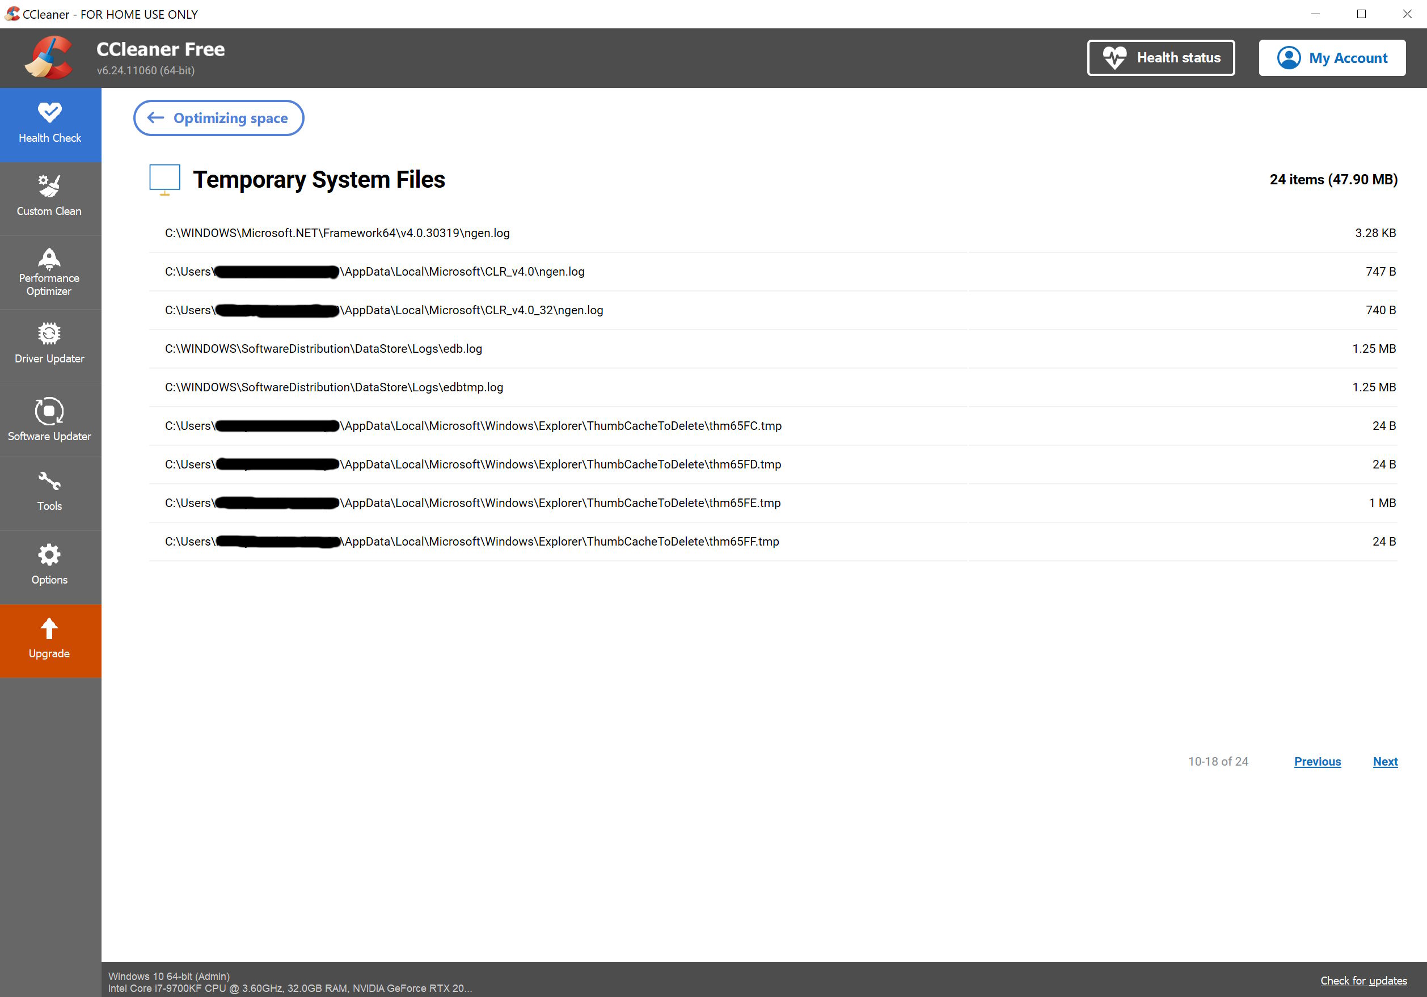
Task: Open Health status button
Action: (x=1160, y=58)
